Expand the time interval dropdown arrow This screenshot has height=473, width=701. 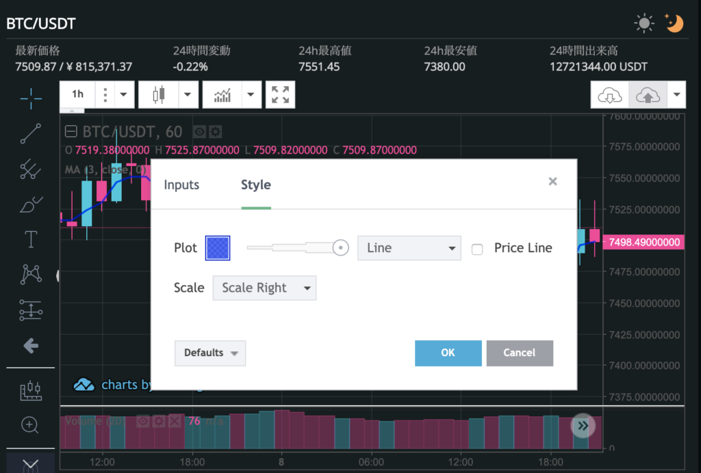click(x=124, y=94)
